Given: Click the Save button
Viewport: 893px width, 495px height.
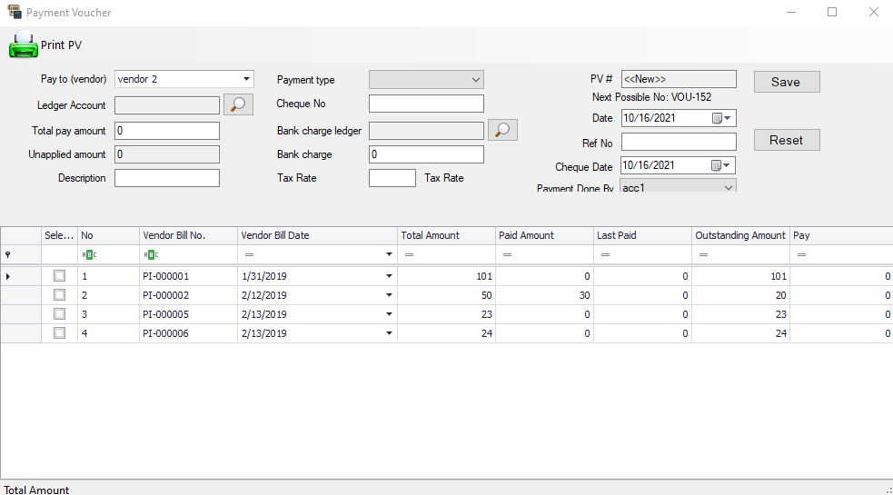Looking at the screenshot, I should coord(787,82).
